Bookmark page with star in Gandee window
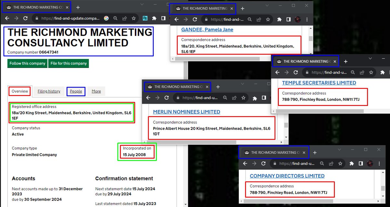Image resolution: width=390 pixels, height=207 pixels. (x=268, y=19)
